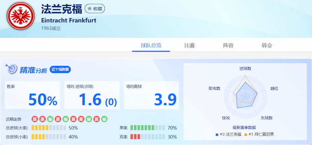The height and width of the screenshot is (145, 312).
Task: Click the 近期走势 label
Action: tap(14, 119)
